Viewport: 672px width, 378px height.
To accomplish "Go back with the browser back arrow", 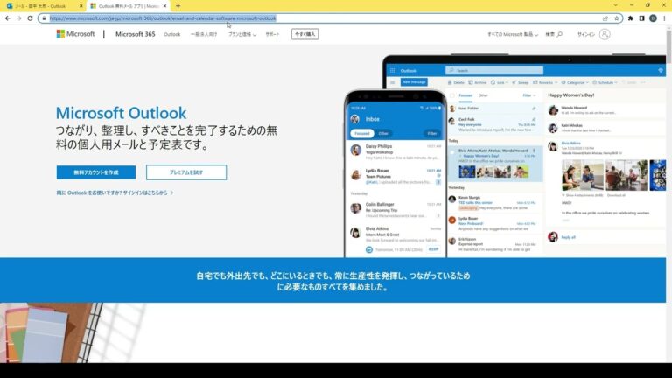I will pos(8,18).
